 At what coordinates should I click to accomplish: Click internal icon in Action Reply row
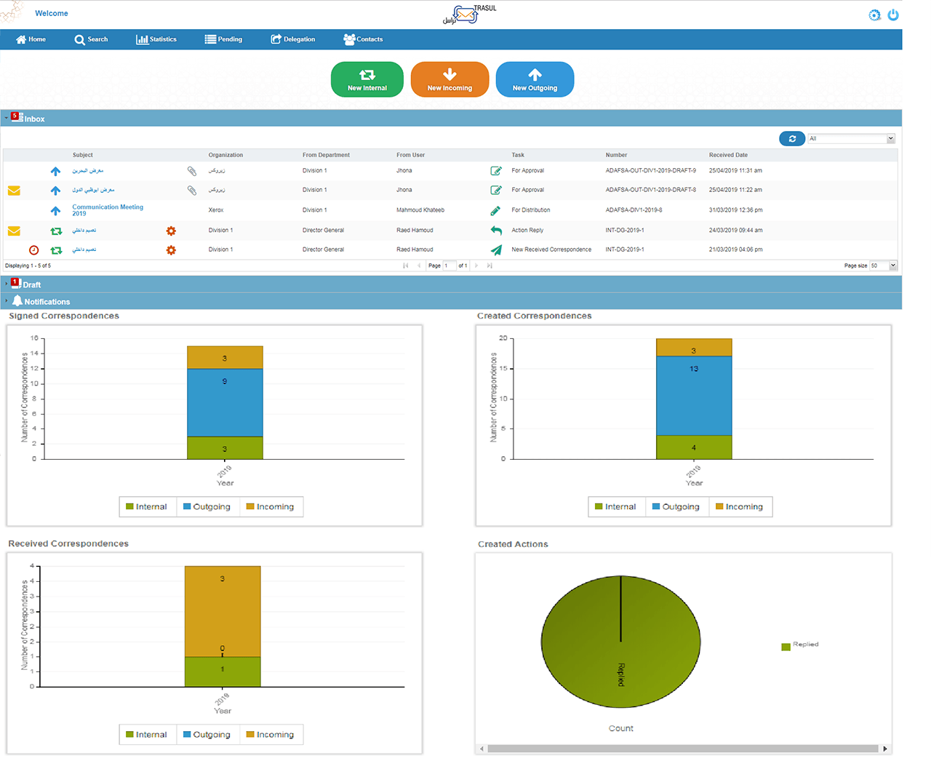[x=56, y=231]
